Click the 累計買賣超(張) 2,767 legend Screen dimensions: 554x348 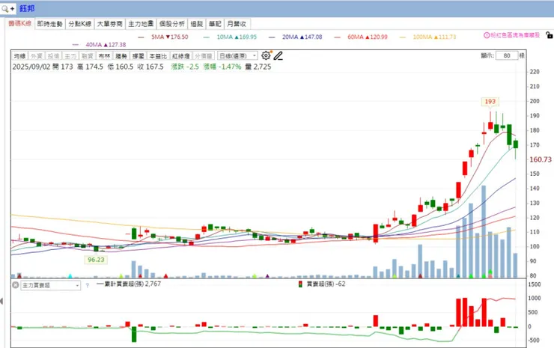tap(129, 284)
